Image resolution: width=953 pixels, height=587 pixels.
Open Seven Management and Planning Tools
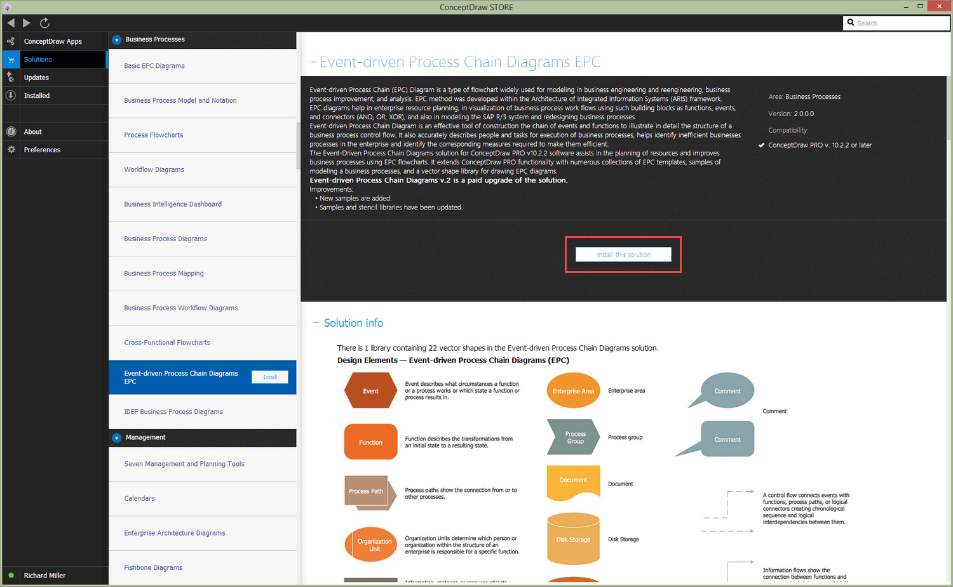[x=203, y=464]
